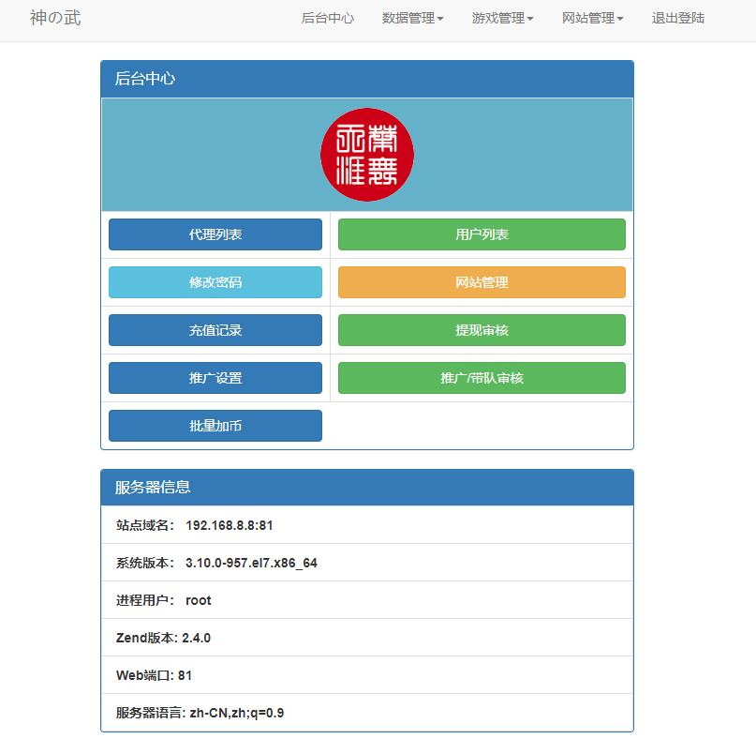This screenshot has width=756, height=754.
Task: Click the 推广/带队审核 green button
Action: [x=482, y=378]
